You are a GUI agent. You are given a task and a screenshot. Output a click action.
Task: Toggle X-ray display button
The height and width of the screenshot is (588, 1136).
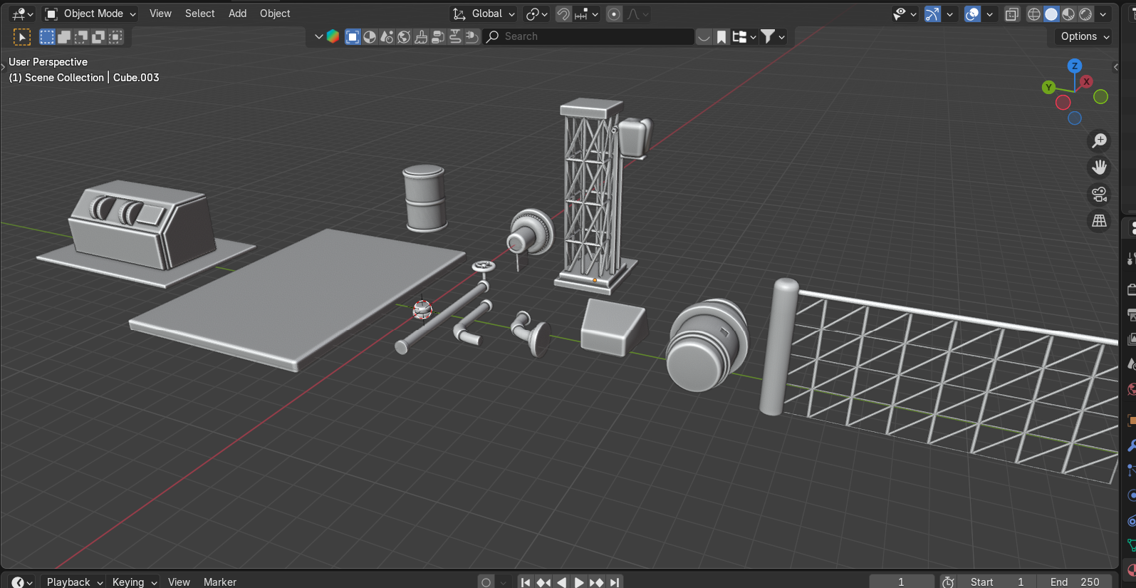[1011, 14]
